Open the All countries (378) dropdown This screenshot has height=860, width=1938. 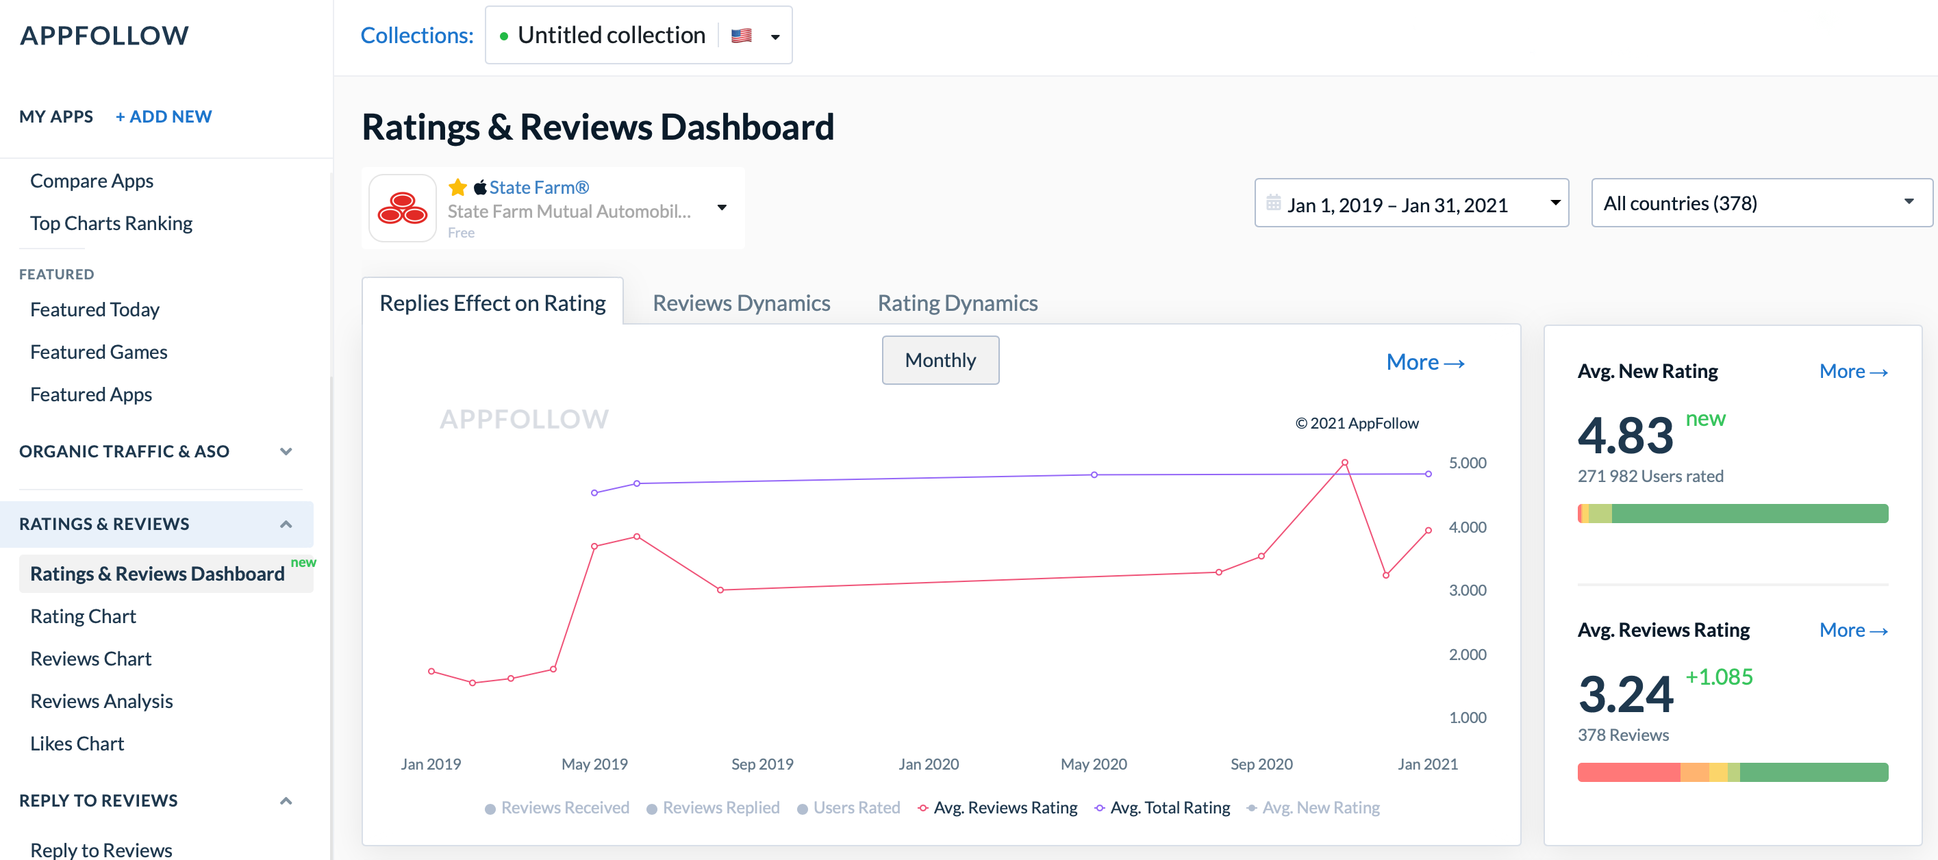tap(1761, 203)
